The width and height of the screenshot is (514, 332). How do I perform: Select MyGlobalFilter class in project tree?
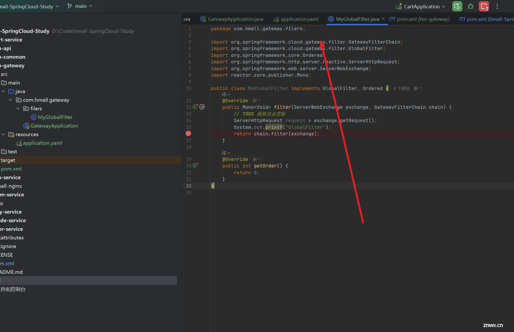coord(55,117)
